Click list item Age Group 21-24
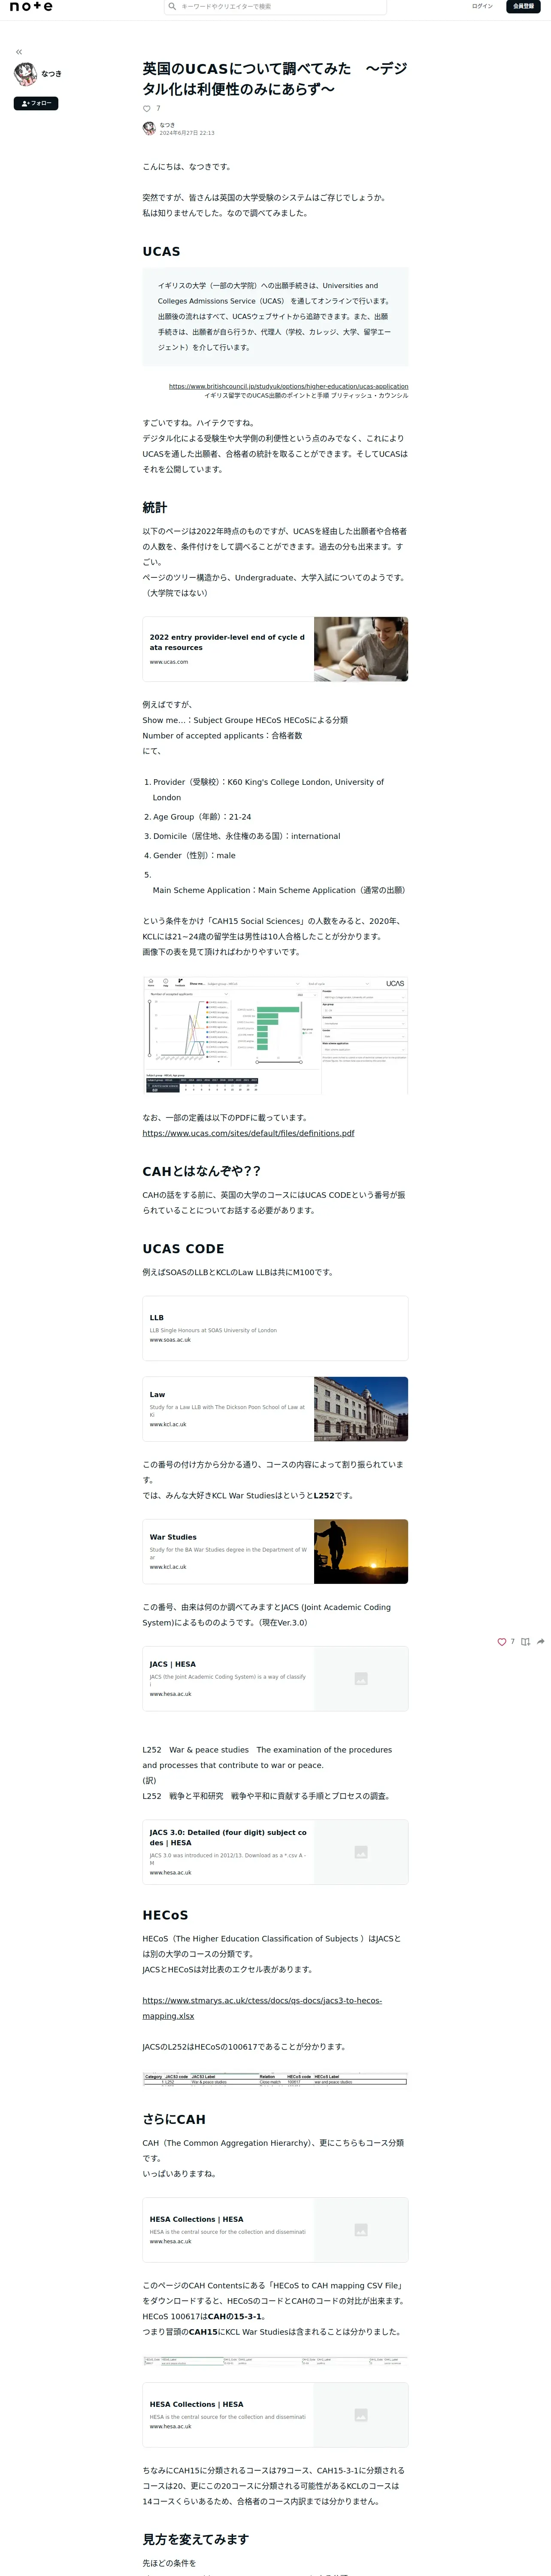Image resolution: width=551 pixels, height=2576 pixels. point(202,817)
